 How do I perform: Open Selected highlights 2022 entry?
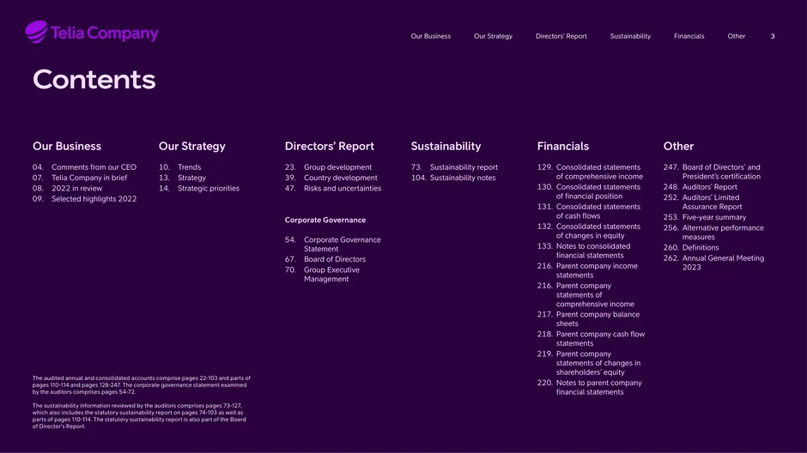pyautogui.click(x=84, y=198)
